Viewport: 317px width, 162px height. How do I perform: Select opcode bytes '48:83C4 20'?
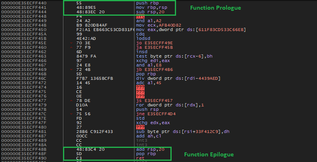point(90,149)
